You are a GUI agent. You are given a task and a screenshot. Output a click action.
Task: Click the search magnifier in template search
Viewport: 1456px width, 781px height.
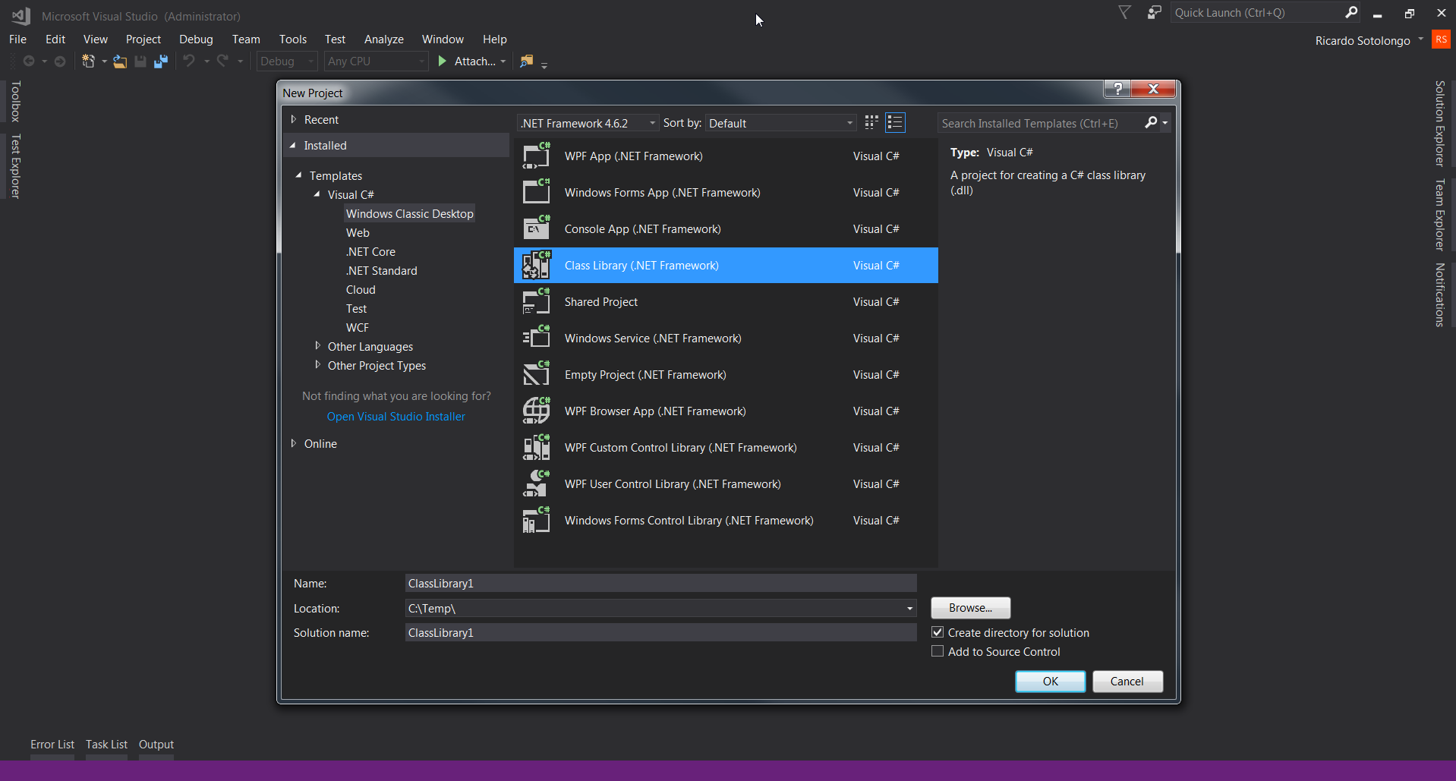coord(1151,123)
